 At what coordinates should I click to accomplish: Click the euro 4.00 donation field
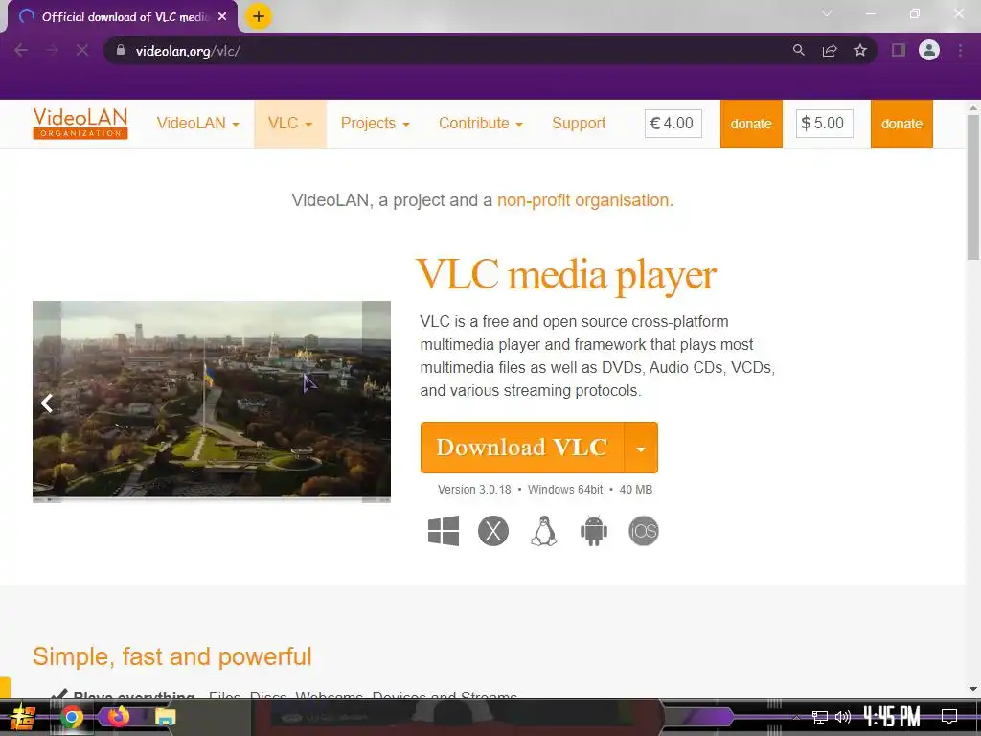[x=673, y=124]
